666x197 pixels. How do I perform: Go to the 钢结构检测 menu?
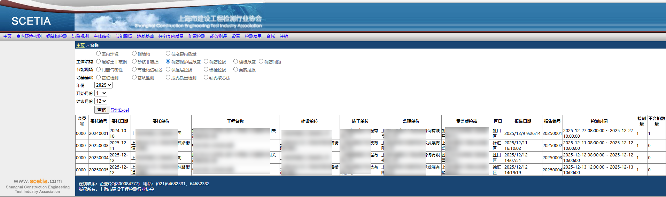pyautogui.click(x=57, y=36)
